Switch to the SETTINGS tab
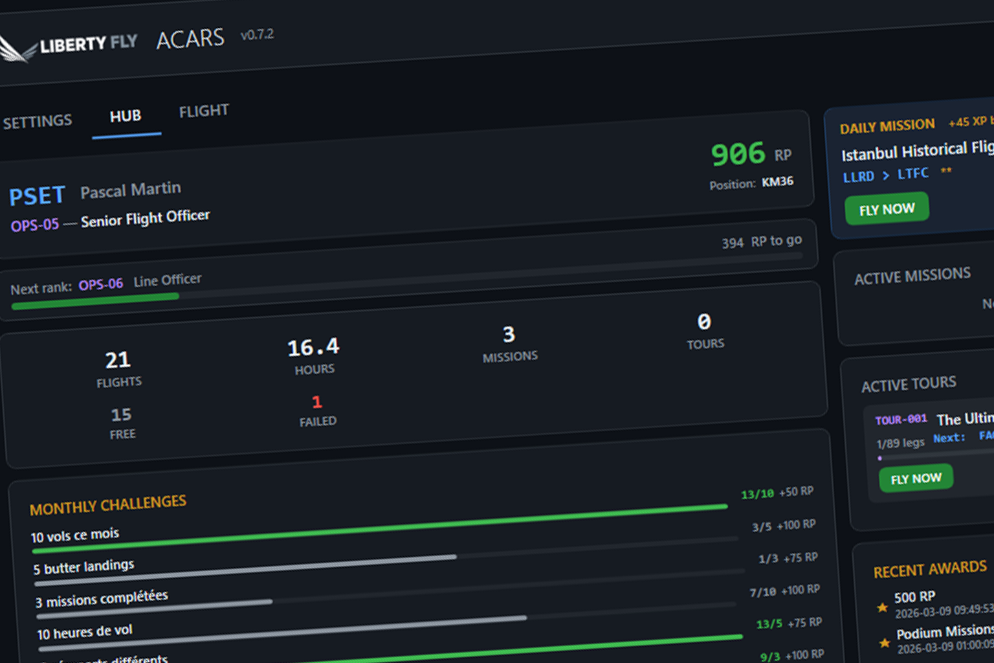The width and height of the screenshot is (994, 663). point(38,120)
